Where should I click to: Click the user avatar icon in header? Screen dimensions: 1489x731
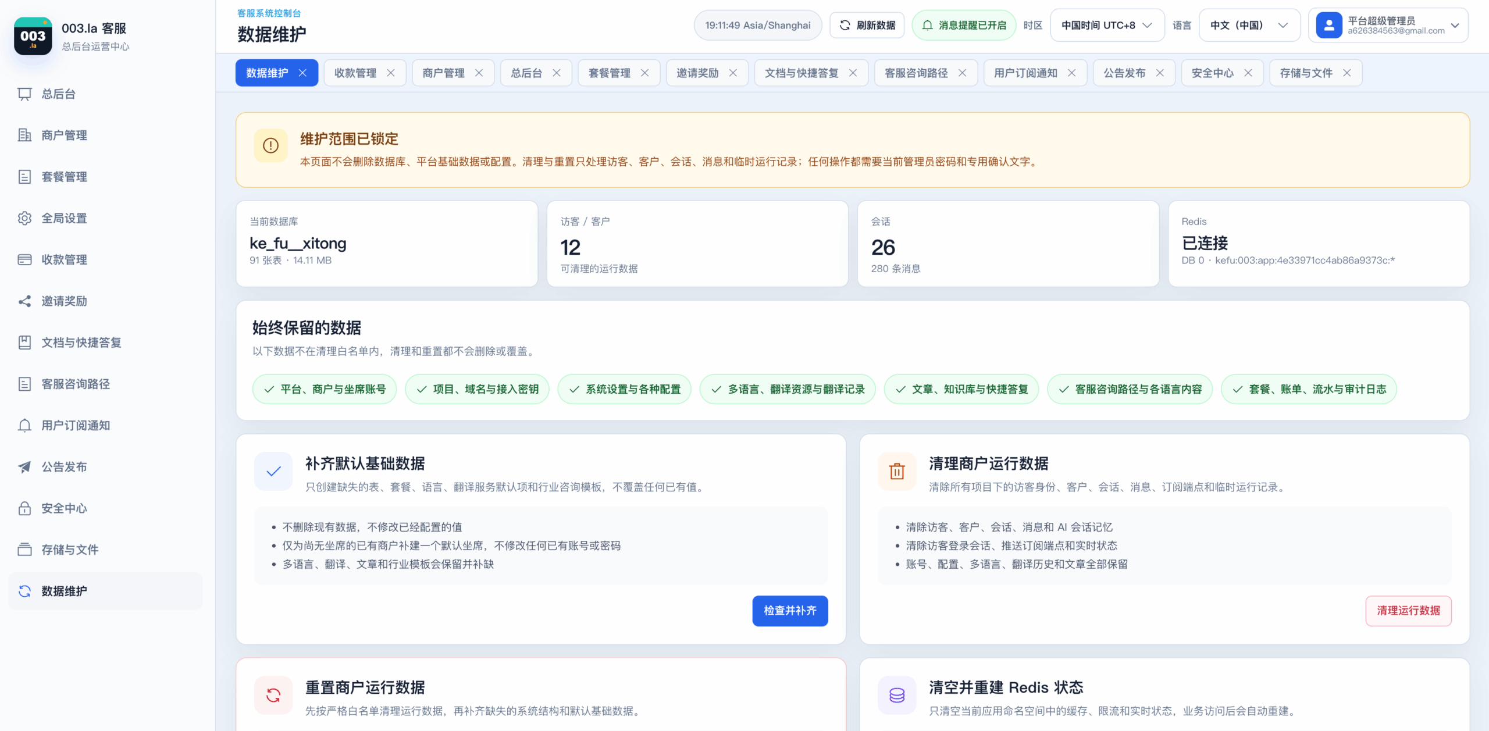click(x=1329, y=26)
